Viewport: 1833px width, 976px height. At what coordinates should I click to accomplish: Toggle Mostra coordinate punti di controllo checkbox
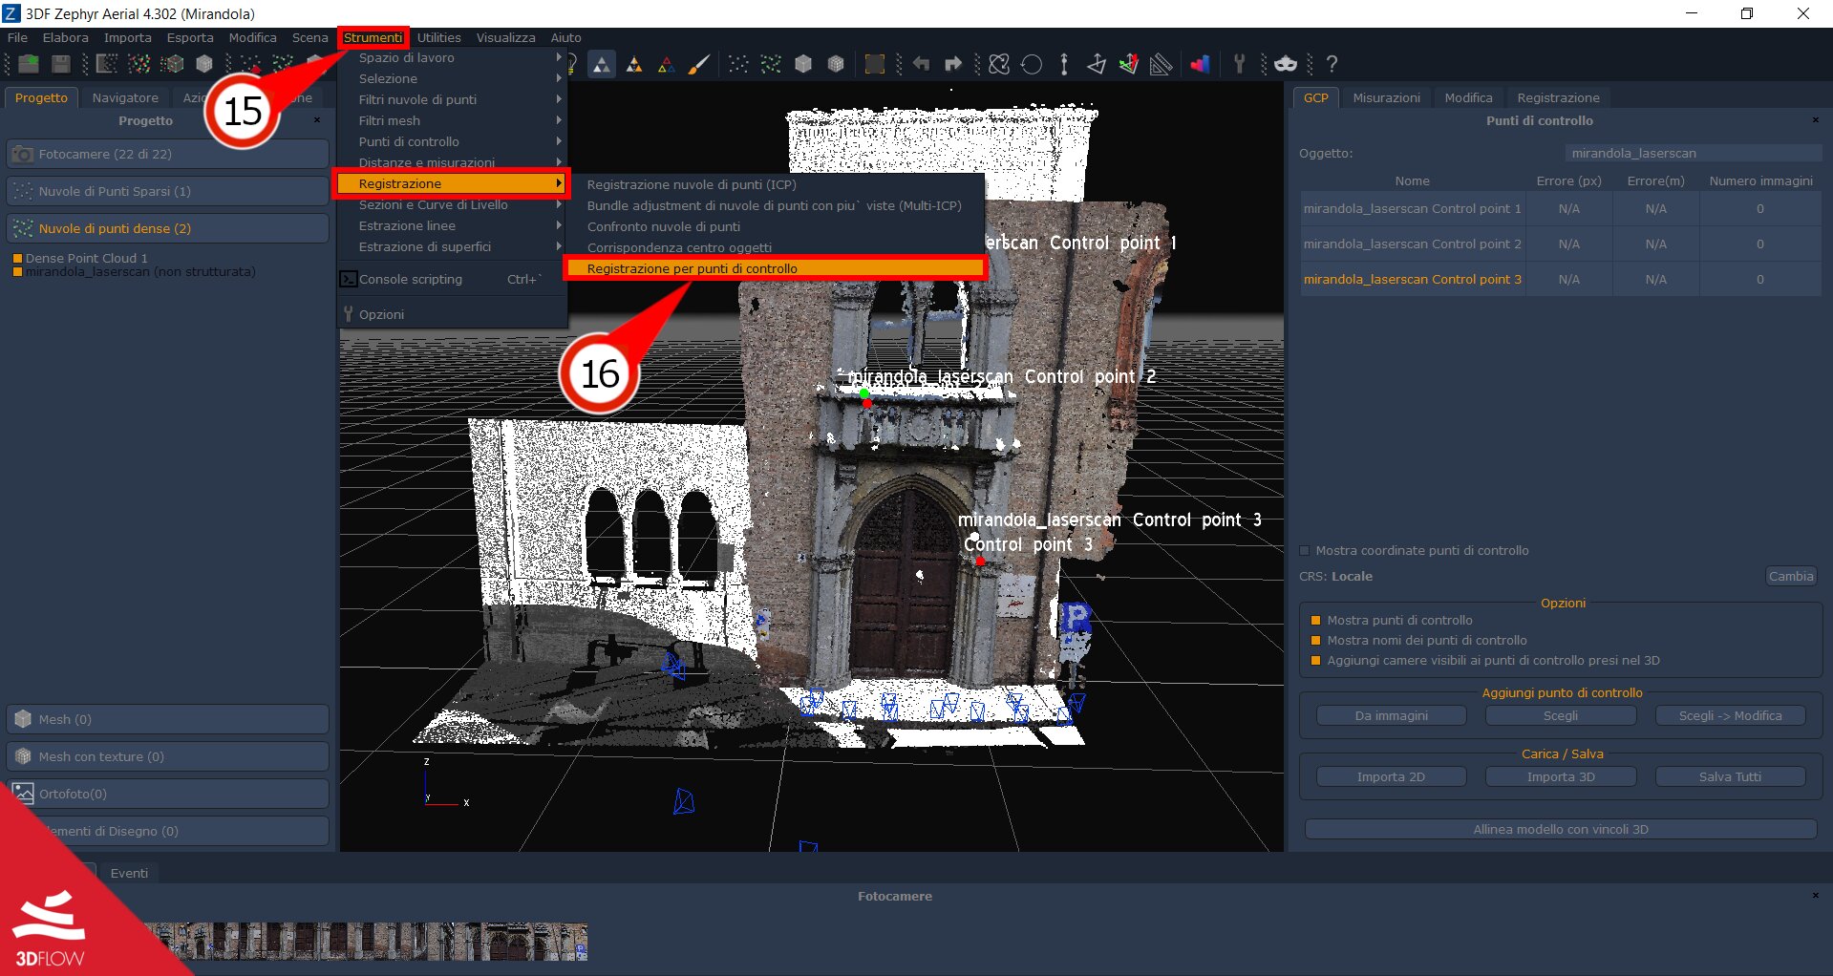(x=1305, y=551)
